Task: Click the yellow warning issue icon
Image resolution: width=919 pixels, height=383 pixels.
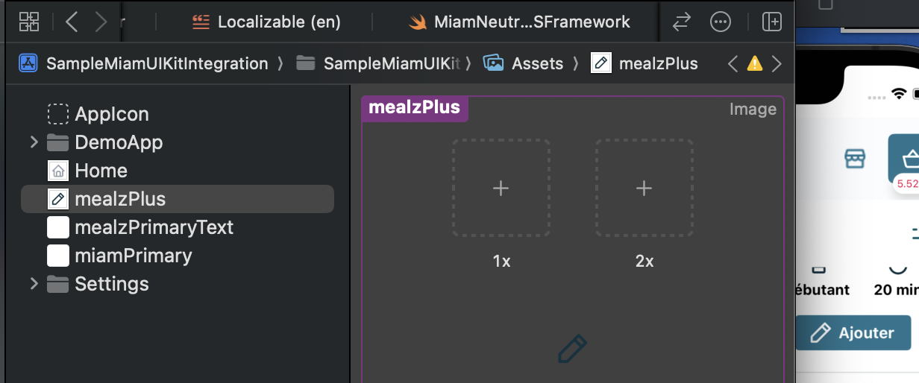Action: 755,64
